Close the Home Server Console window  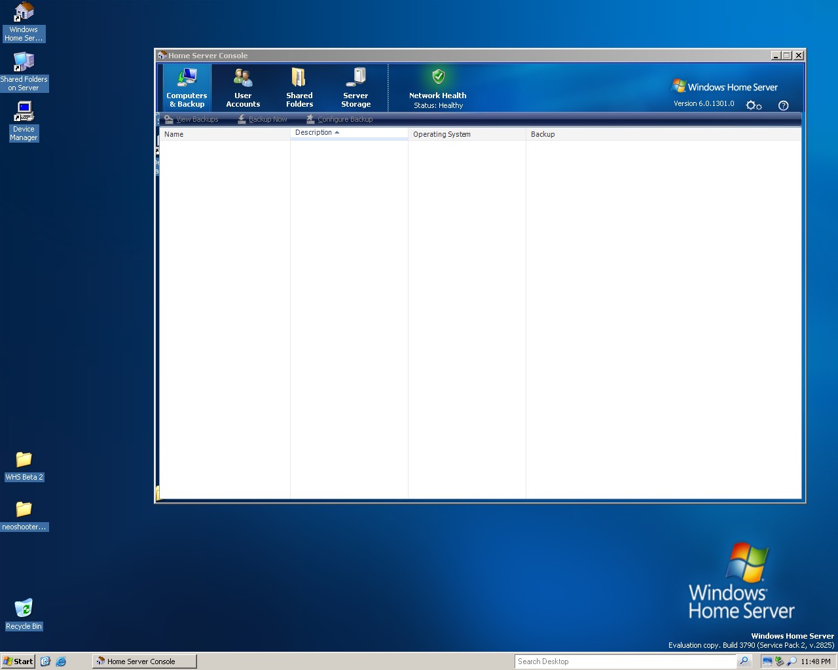[x=799, y=56]
